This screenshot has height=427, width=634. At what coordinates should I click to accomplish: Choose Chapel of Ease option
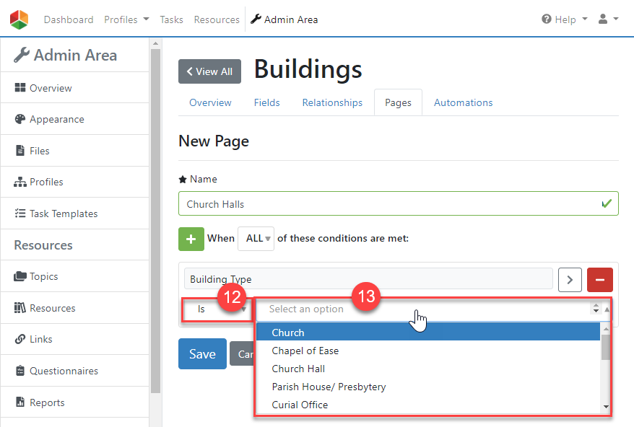(305, 351)
